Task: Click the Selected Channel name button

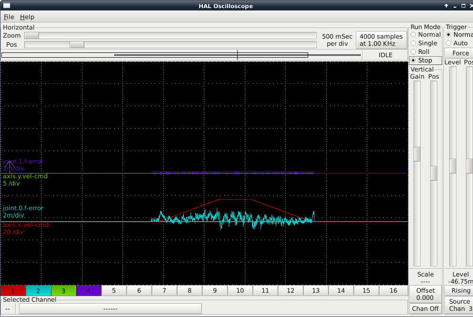Action: [x=111, y=309]
